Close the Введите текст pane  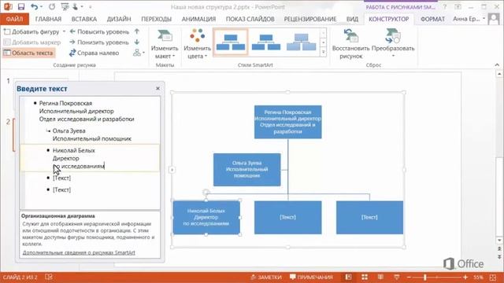point(157,88)
